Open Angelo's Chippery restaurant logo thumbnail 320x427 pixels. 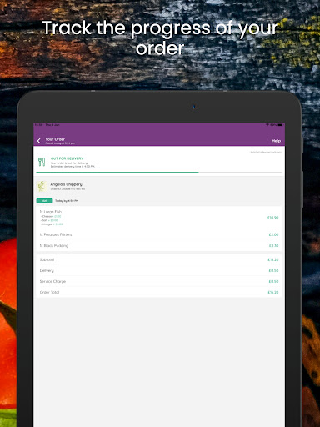(42, 186)
